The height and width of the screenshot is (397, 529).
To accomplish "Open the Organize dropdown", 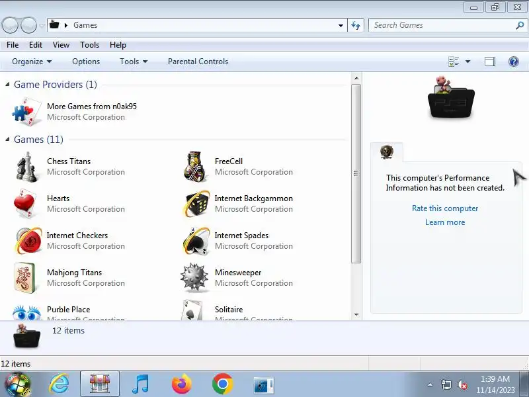I will click(32, 62).
